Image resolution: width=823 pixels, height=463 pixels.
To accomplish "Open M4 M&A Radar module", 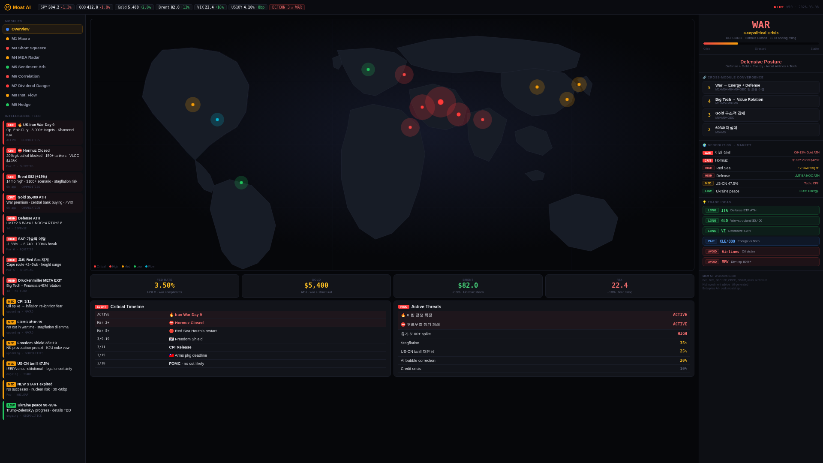I will pos(42,57).
